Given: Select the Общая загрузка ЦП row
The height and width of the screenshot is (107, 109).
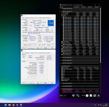Looking at the screenshot, I should pyautogui.click(x=80, y=50).
